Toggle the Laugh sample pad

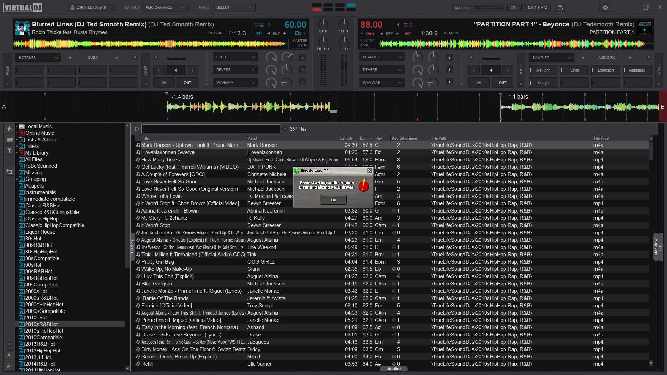(x=543, y=83)
